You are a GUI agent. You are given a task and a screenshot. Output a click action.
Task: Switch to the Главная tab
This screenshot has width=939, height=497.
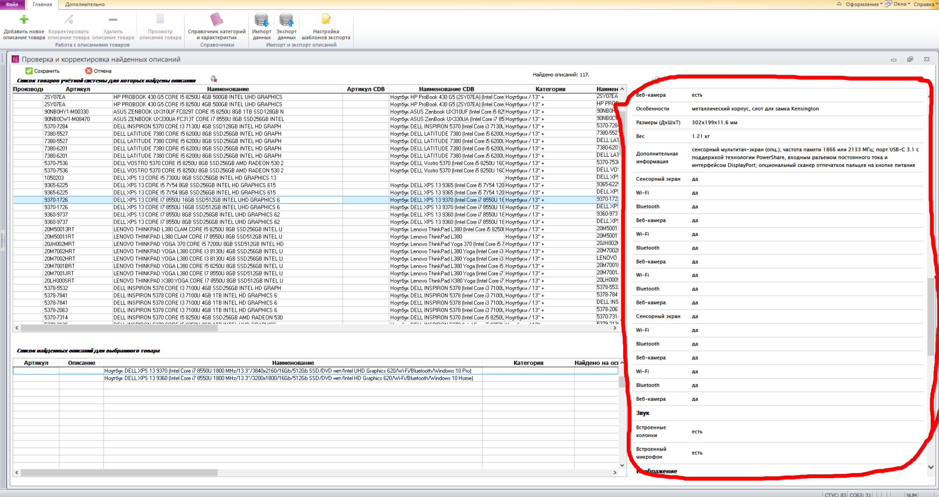pos(42,4)
